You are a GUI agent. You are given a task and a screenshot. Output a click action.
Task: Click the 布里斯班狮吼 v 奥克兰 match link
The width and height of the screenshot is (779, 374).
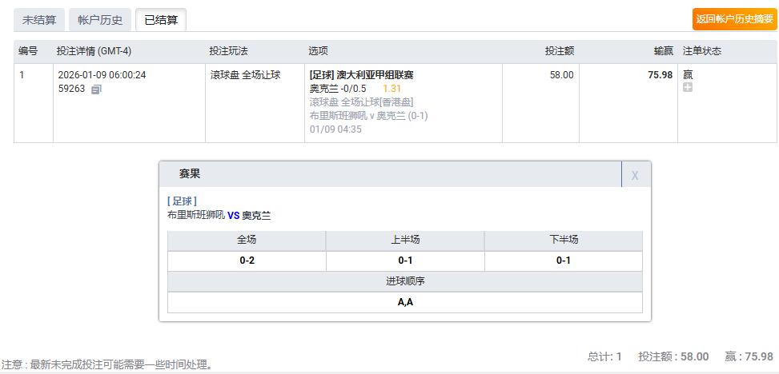(368, 115)
